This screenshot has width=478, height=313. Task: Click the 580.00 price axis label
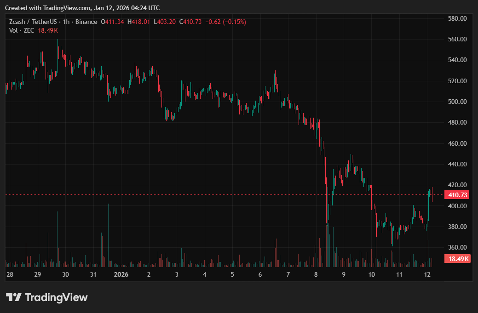[457, 18]
